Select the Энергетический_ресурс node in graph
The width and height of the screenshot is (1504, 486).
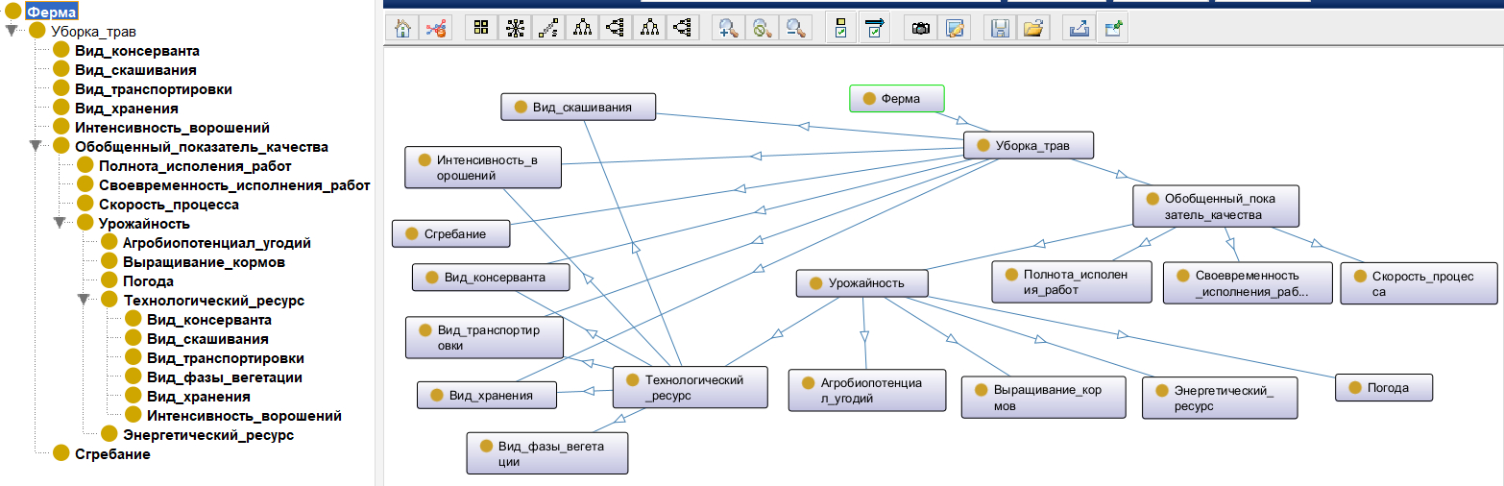(x=1219, y=398)
